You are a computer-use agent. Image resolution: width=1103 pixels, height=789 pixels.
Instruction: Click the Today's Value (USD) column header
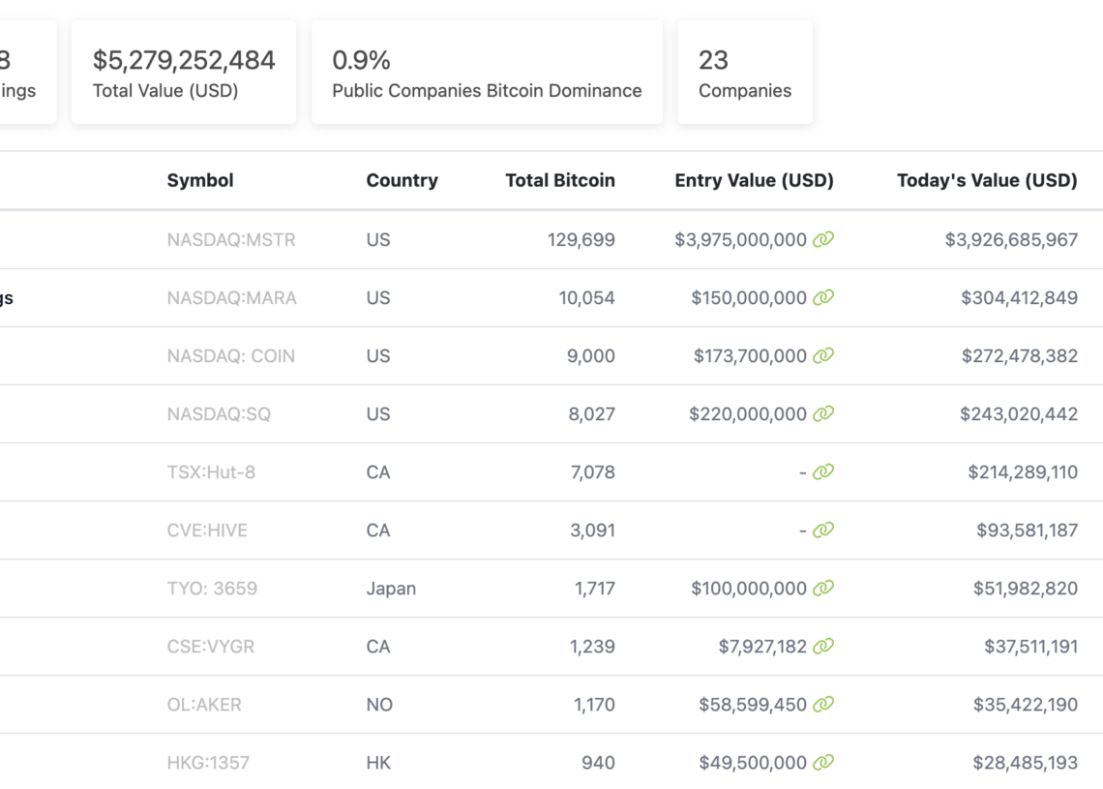tap(986, 180)
